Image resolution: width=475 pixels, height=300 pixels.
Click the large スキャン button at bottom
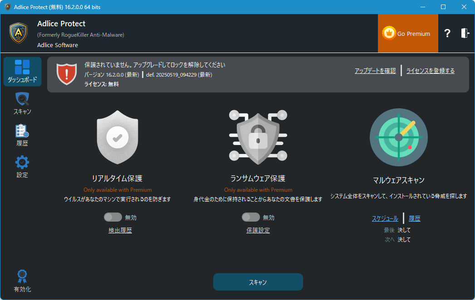coord(258,282)
